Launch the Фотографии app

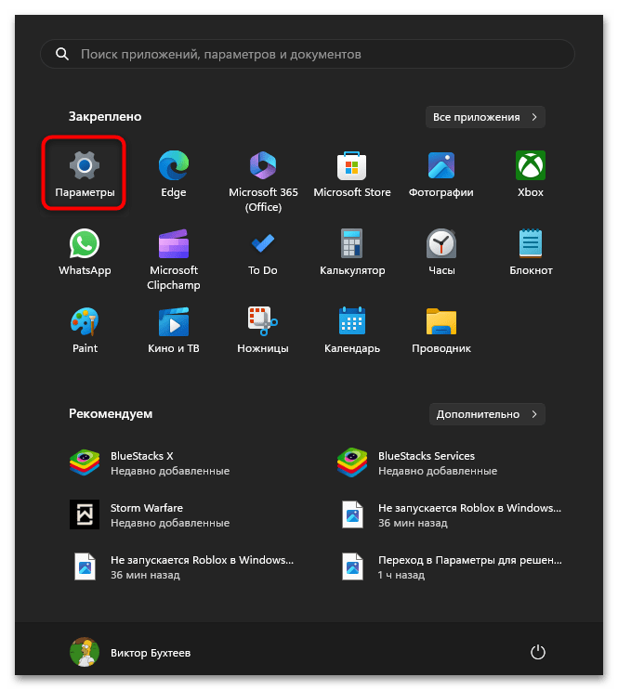coord(440,174)
